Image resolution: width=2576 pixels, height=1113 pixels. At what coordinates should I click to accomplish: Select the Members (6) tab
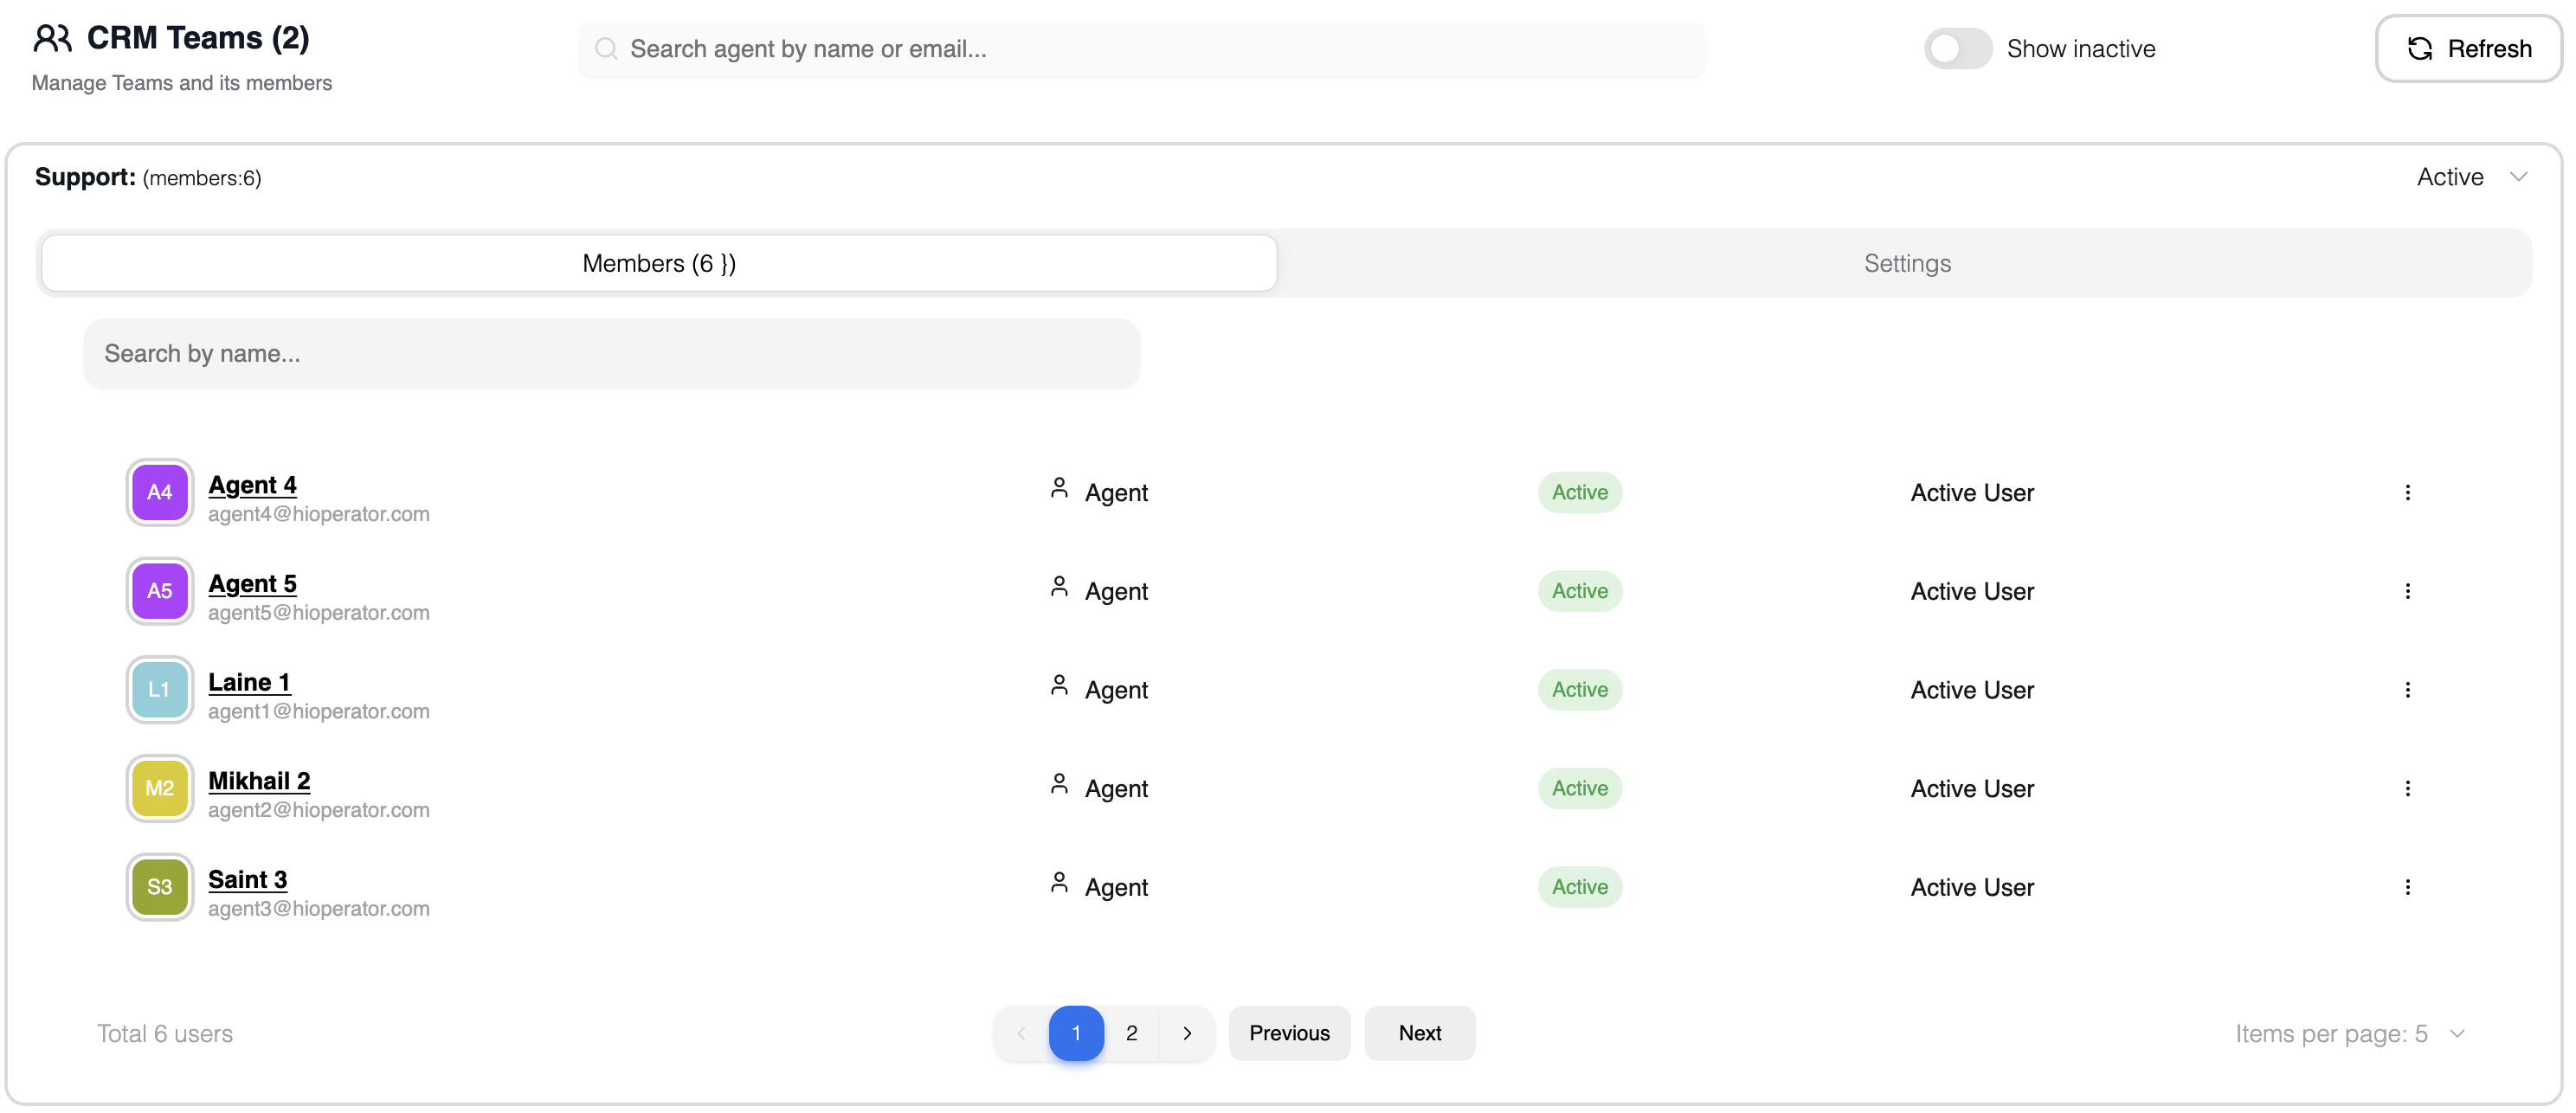click(x=659, y=263)
